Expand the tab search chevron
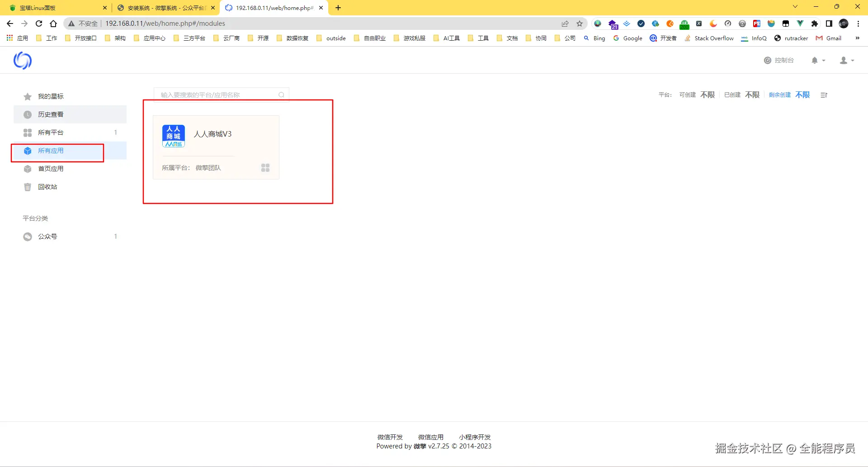Image resolution: width=868 pixels, height=467 pixels. tap(795, 7)
